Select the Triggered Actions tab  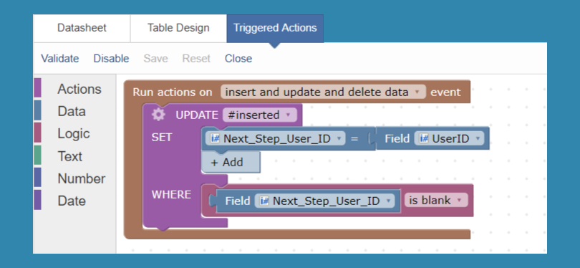pos(275,28)
